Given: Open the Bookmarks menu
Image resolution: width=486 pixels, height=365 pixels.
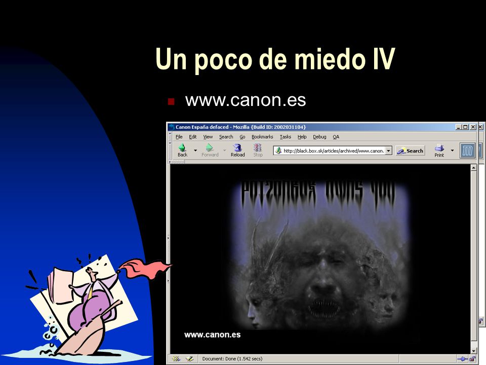Looking at the screenshot, I should click(x=262, y=137).
